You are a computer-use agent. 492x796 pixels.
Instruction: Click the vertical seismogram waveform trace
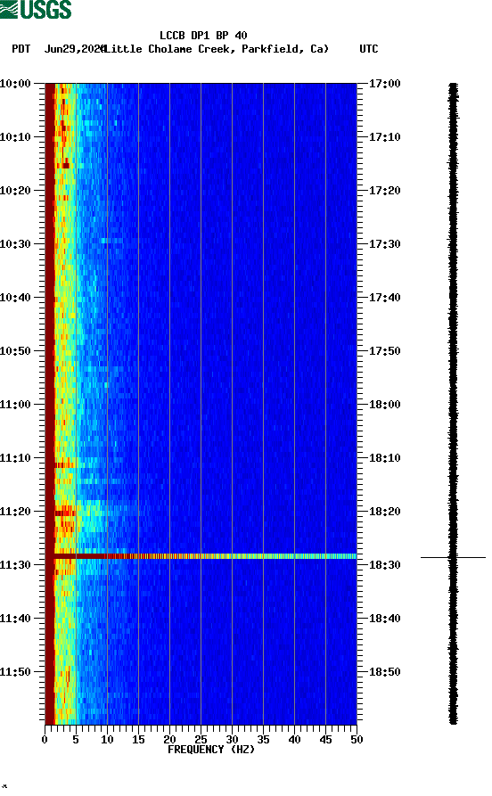tap(453, 404)
